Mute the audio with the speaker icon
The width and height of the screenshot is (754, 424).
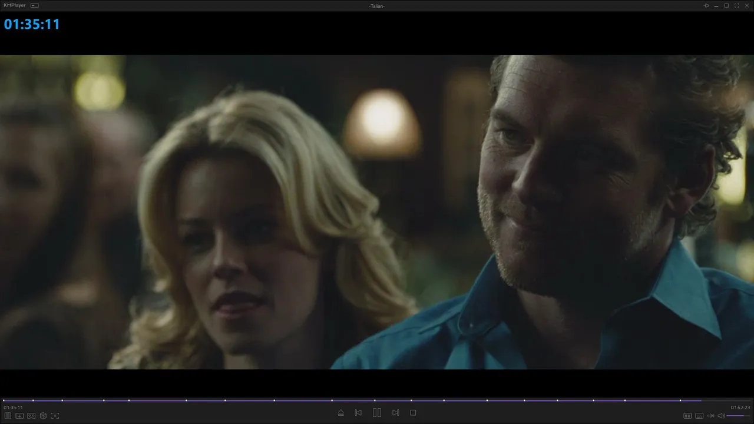(x=721, y=416)
